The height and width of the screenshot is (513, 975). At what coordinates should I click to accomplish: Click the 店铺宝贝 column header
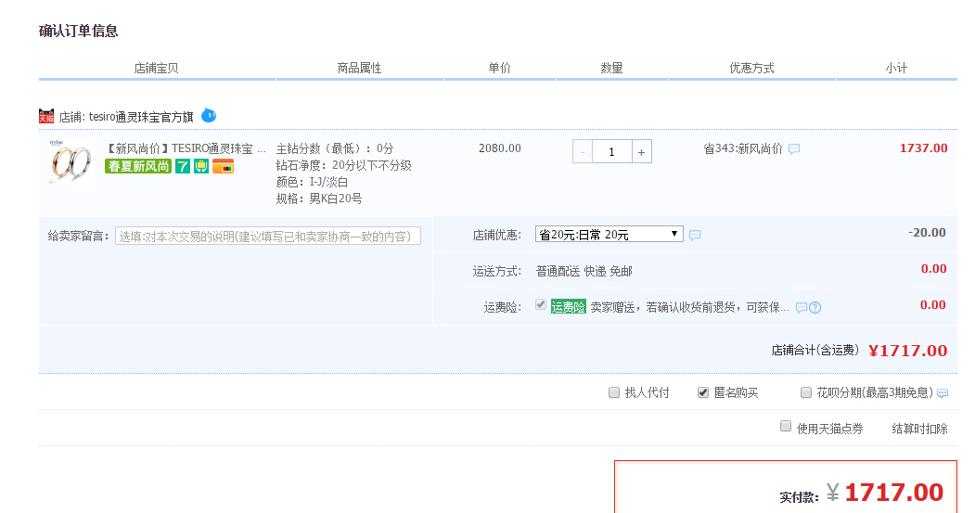point(156,68)
